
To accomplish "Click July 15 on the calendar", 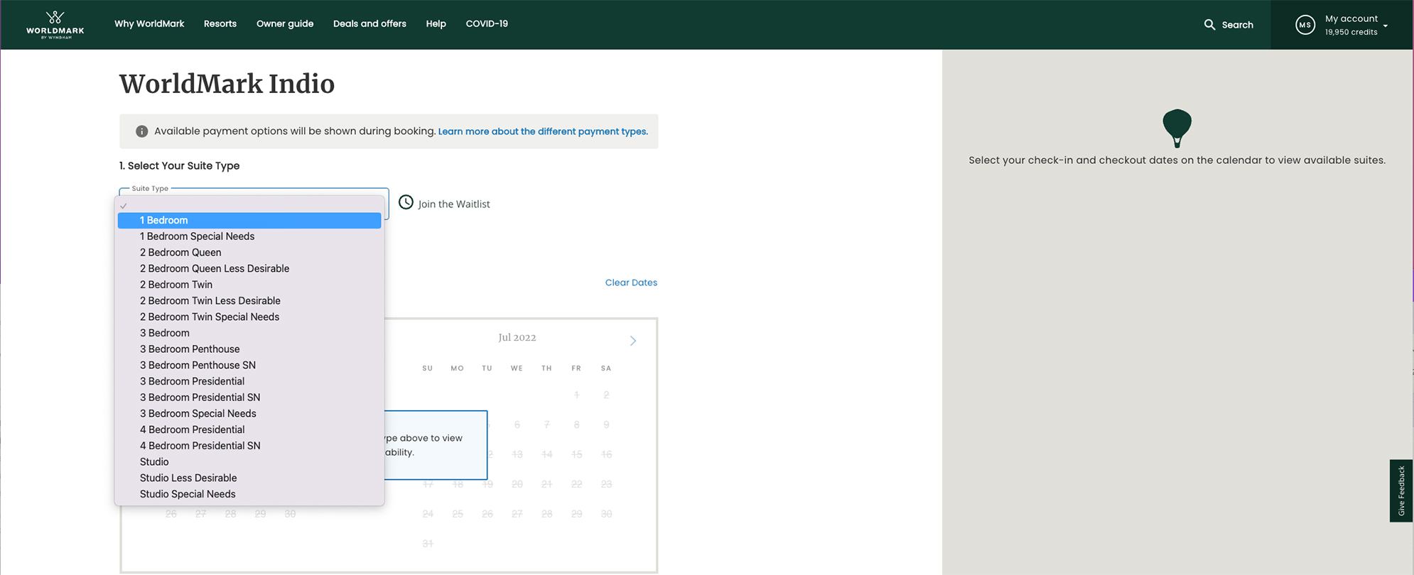I will click(576, 454).
